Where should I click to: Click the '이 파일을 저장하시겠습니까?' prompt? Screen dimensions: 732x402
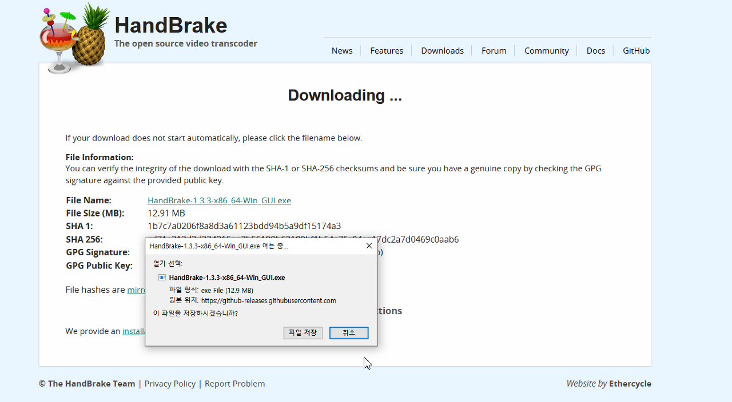pyautogui.click(x=196, y=313)
